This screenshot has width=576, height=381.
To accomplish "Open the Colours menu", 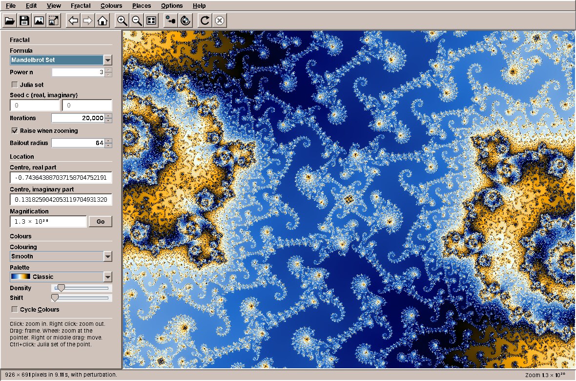I will 111,5.
